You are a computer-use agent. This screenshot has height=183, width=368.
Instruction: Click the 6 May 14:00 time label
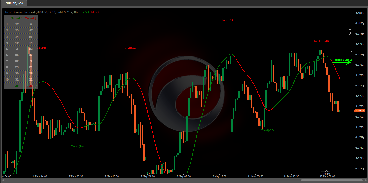pyautogui.click(x=40, y=176)
